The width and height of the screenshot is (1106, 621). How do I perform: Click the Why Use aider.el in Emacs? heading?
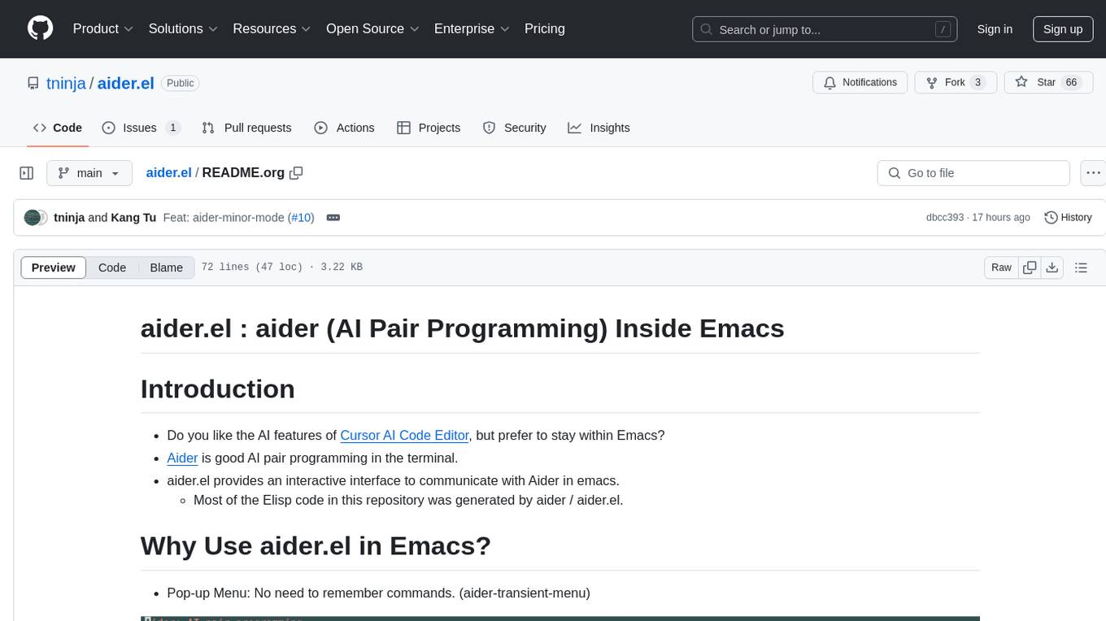316,545
